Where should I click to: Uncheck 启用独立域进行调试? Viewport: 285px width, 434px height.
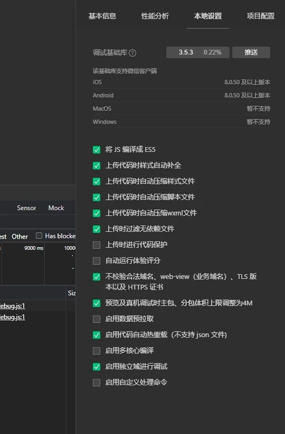pyautogui.click(x=97, y=367)
